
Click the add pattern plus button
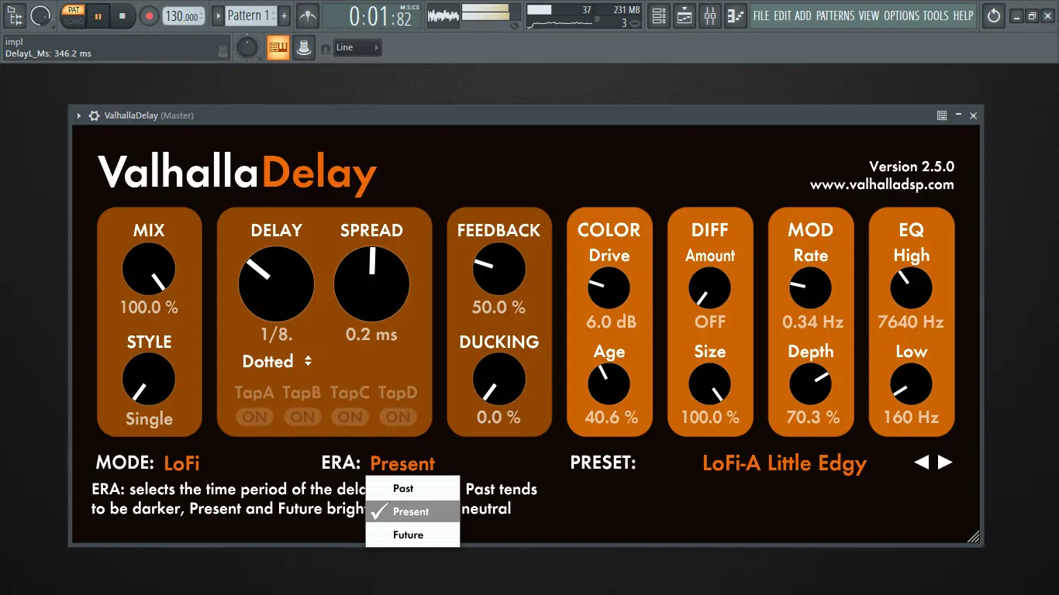coord(284,15)
